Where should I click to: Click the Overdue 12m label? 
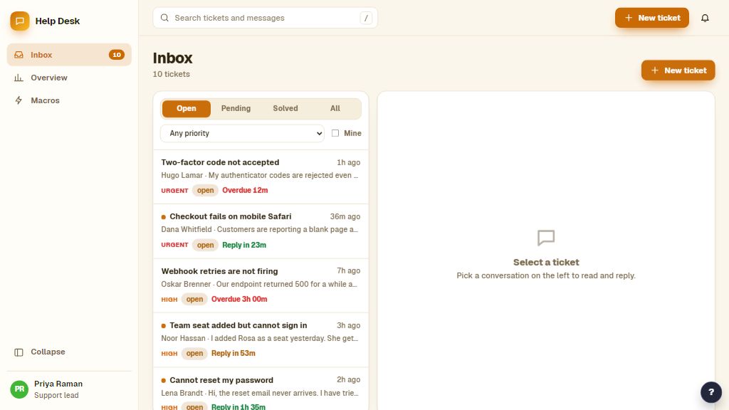tap(245, 190)
